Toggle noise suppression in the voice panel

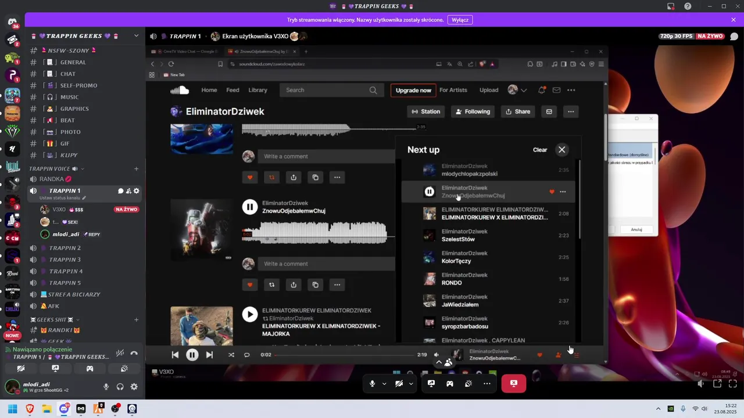pos(120,353)
